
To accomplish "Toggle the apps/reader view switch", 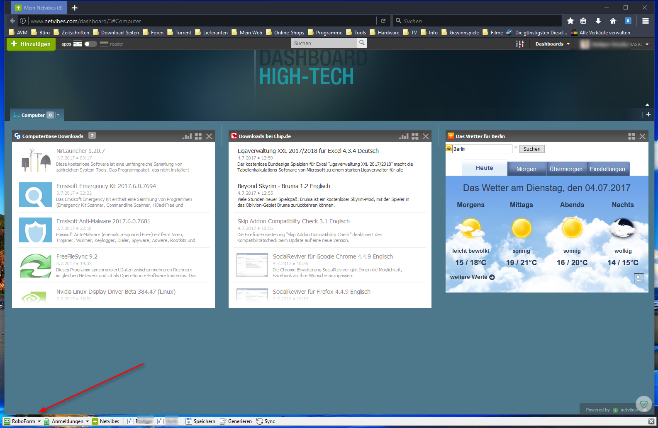I will 90,44.
